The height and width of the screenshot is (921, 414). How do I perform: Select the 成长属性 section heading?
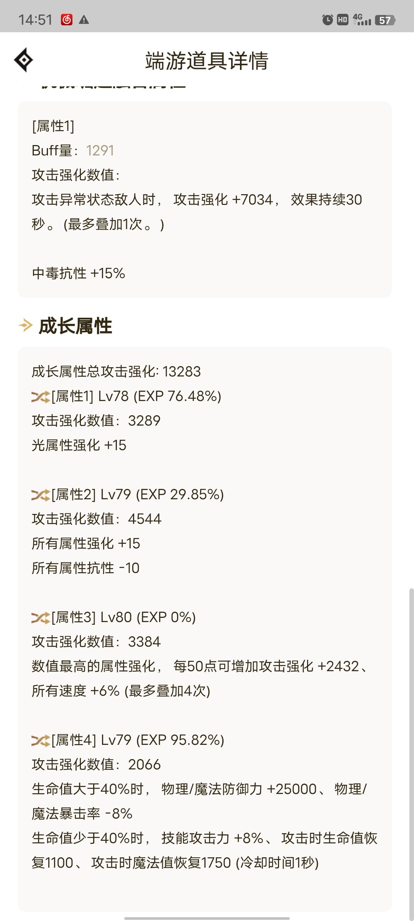pyautogui.click(x=75, y=326)
